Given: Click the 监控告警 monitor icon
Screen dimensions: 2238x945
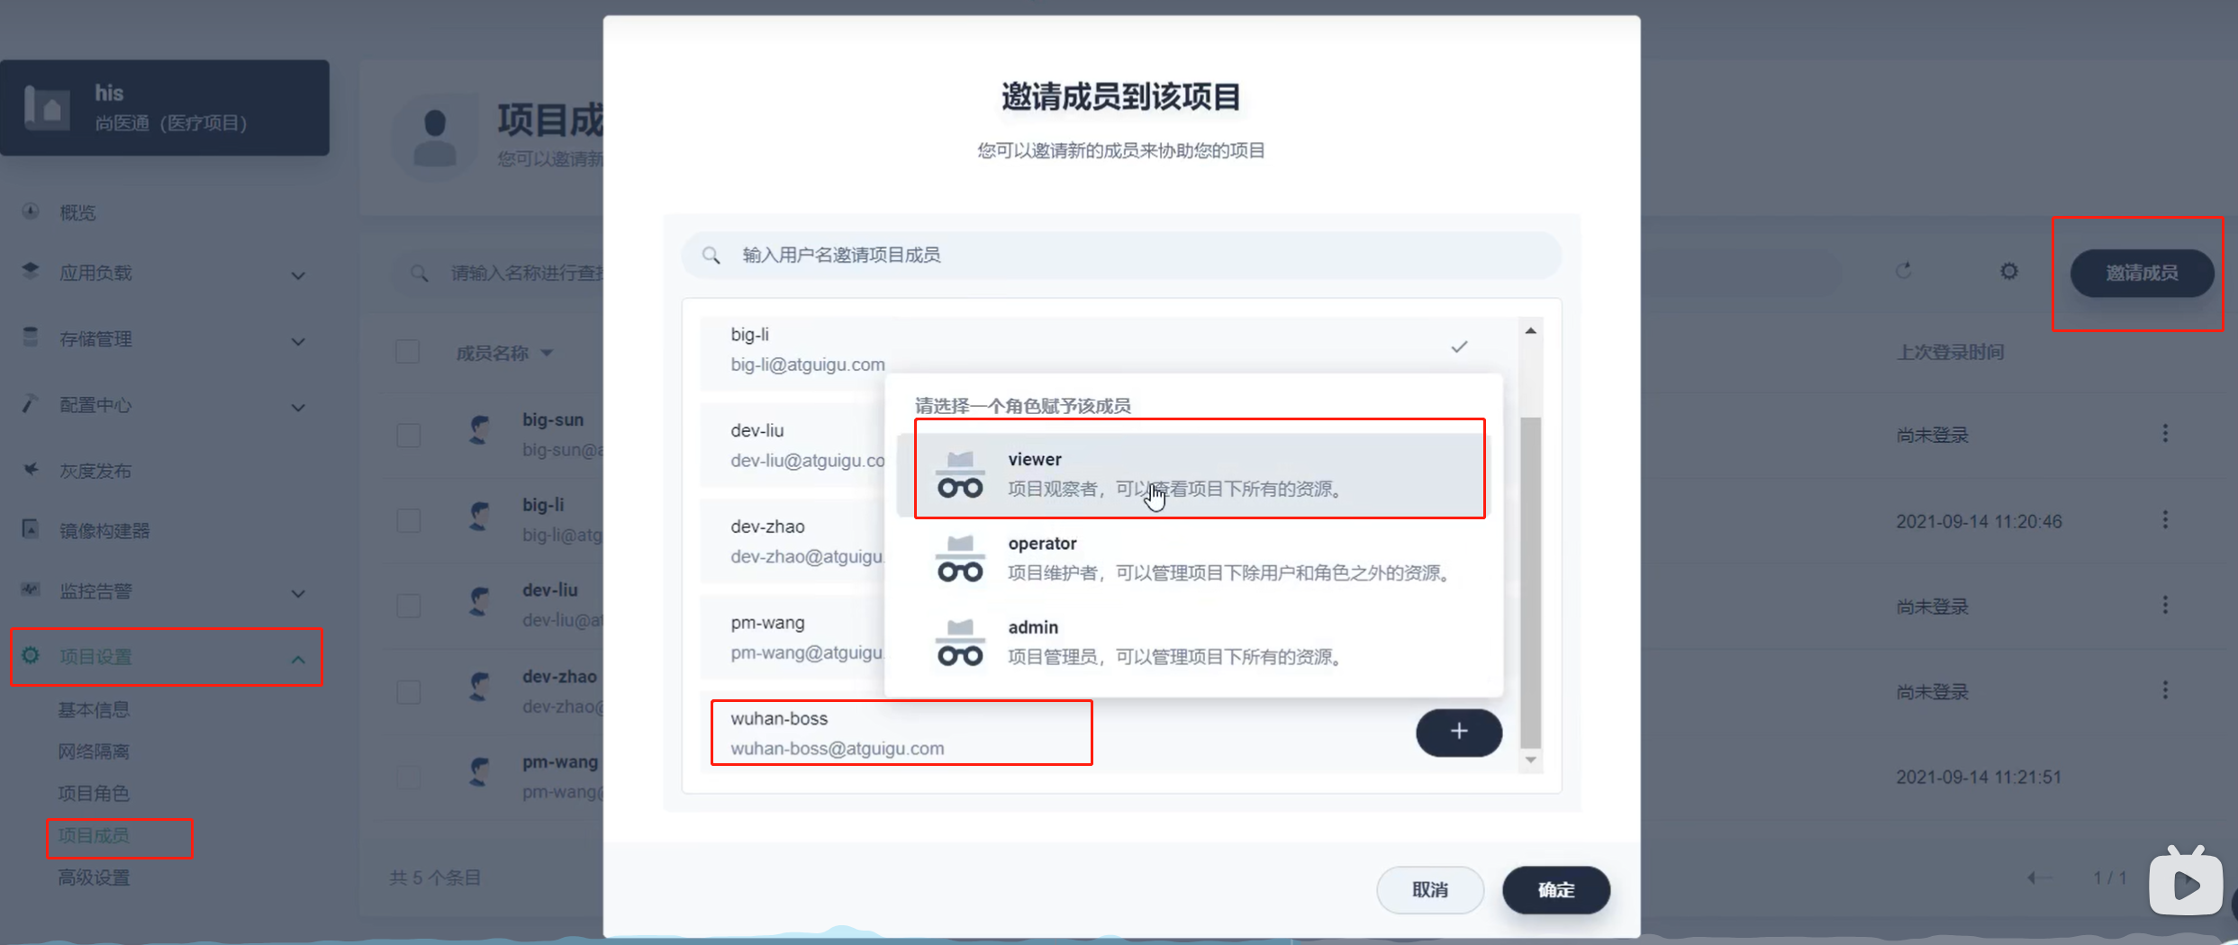Looking at the screenshot, I should pos(31,589).
